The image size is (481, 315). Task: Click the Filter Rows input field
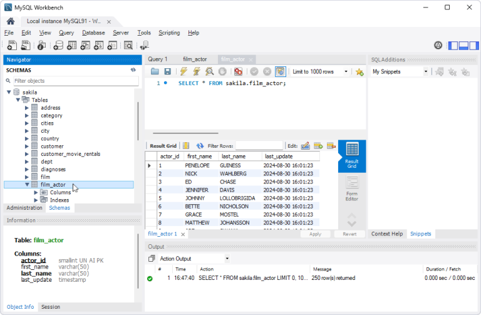(259, 146)
